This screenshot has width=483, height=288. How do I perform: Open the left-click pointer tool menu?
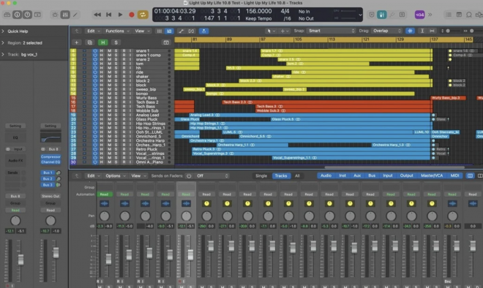(271, 31)
